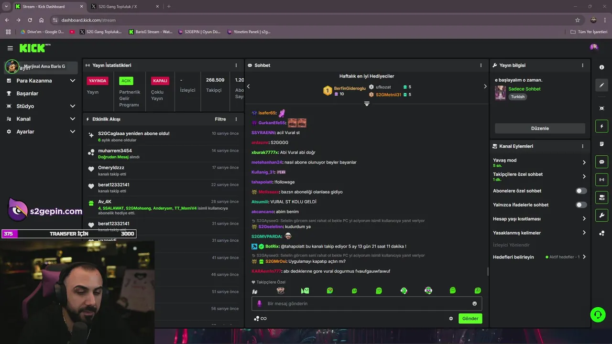Reload the page with browser refresh button

[x=30, y=20]
